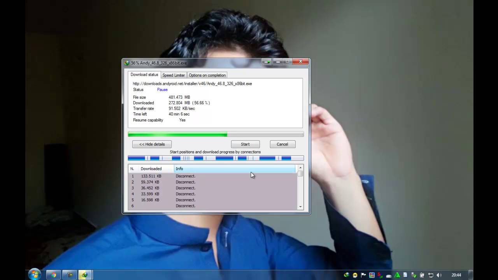The height and width of the screenshot is (280, 498).
Task: Sort by the Info column header
Action: tap(235, 169)
